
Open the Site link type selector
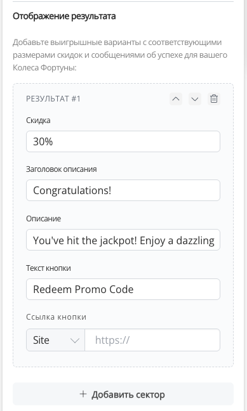pos(55,340)
